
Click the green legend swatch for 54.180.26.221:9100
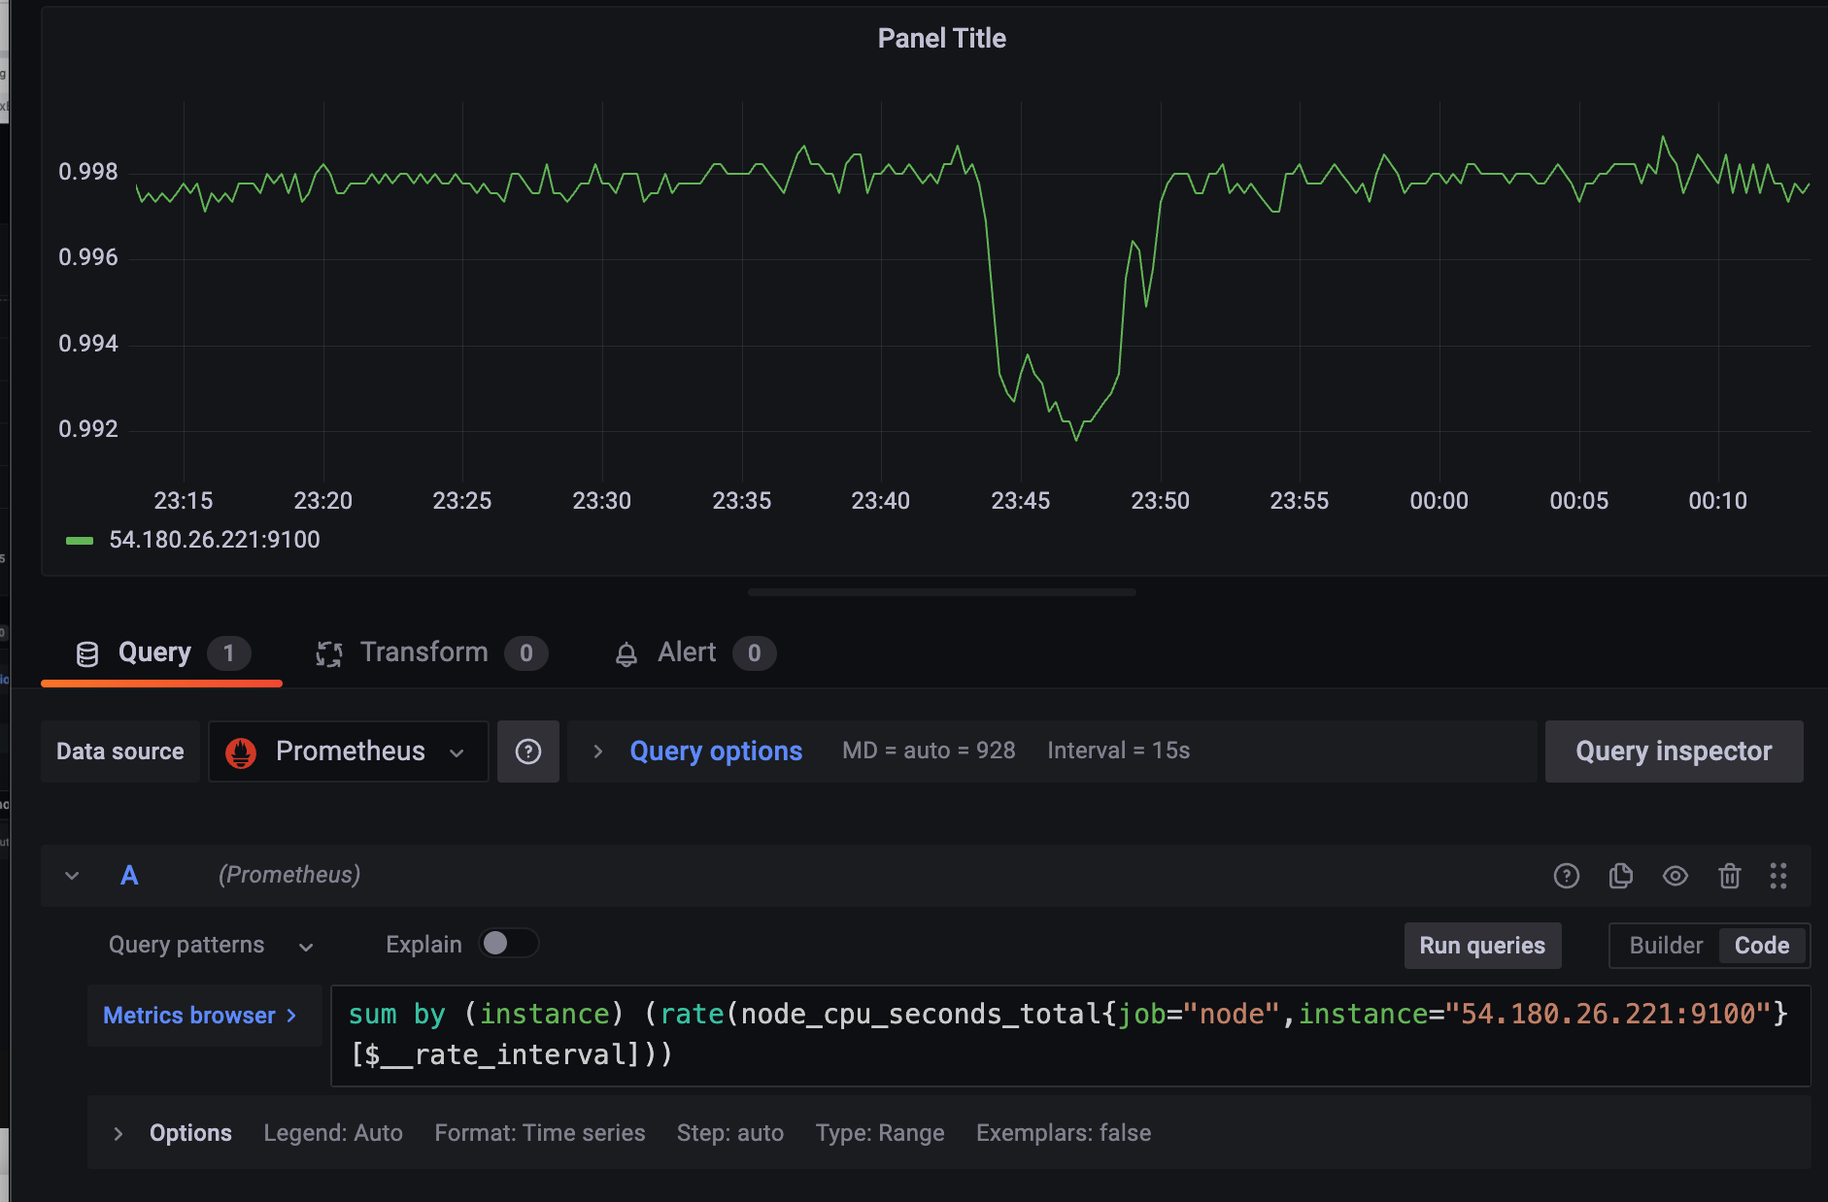pyautogui.click(x=80, y=541)
